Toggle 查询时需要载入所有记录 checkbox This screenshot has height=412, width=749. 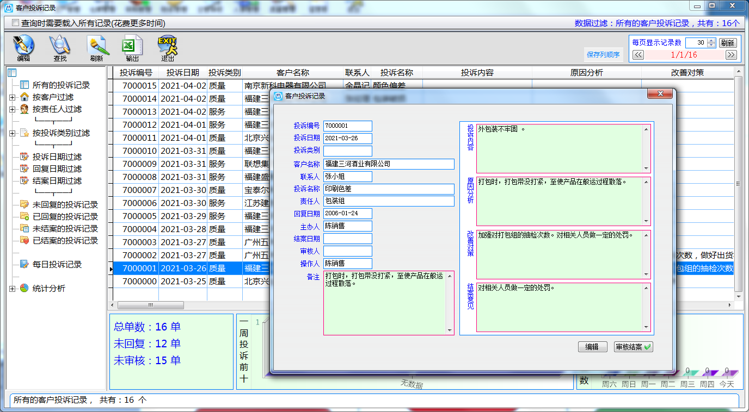pyautogui.click(x=15, y=23)
